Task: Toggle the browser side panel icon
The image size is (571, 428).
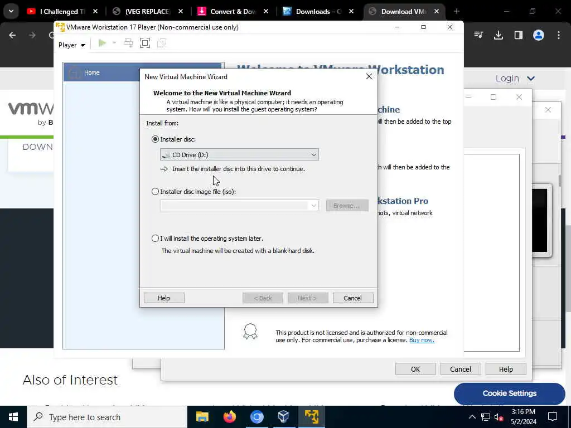Action: [x=518, y=35]
